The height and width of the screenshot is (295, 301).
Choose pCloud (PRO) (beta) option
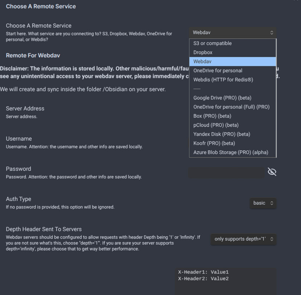pyautogui.click(x=216, y=125)
